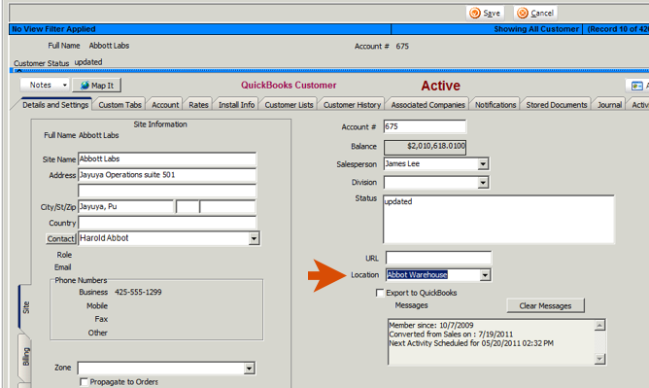This screenshot has height=388, width=649.
Task: Open the Customer Lists tab
Action: [289, 105]
